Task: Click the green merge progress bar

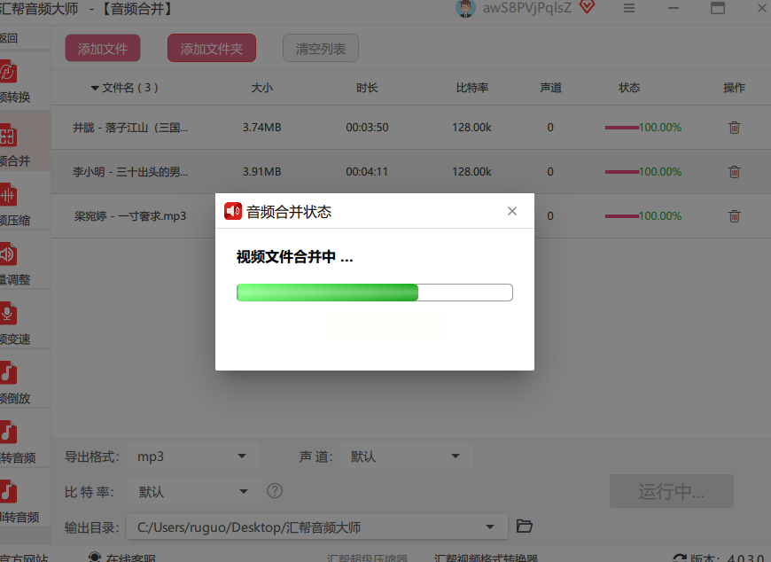Action: click(x=375, y=292)
